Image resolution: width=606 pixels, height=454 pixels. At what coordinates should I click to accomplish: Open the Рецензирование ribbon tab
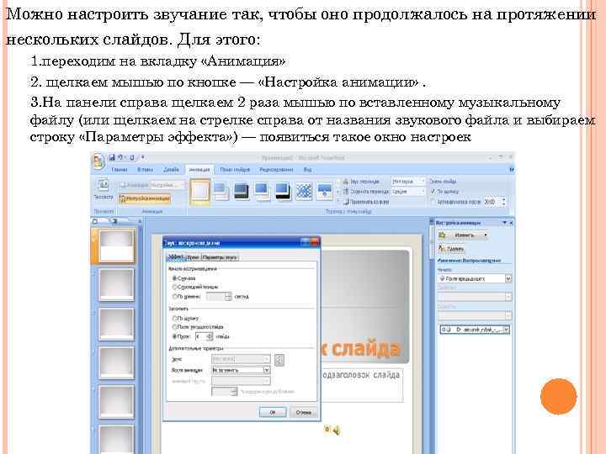276,170
